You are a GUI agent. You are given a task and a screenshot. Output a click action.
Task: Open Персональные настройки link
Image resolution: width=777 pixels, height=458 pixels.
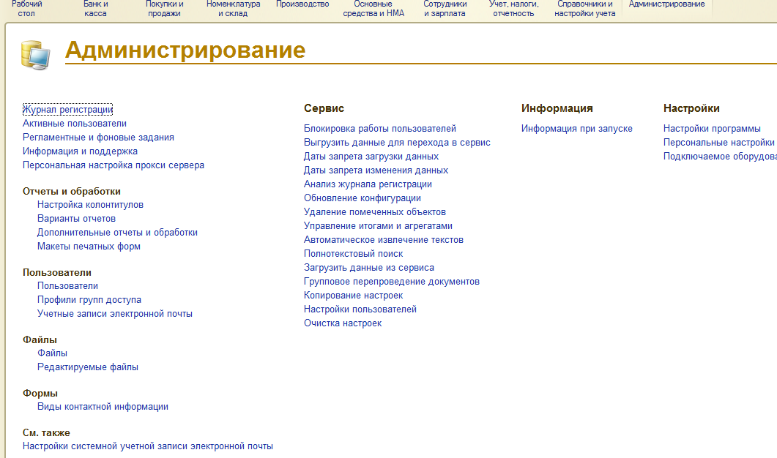[x=719, y=142]
